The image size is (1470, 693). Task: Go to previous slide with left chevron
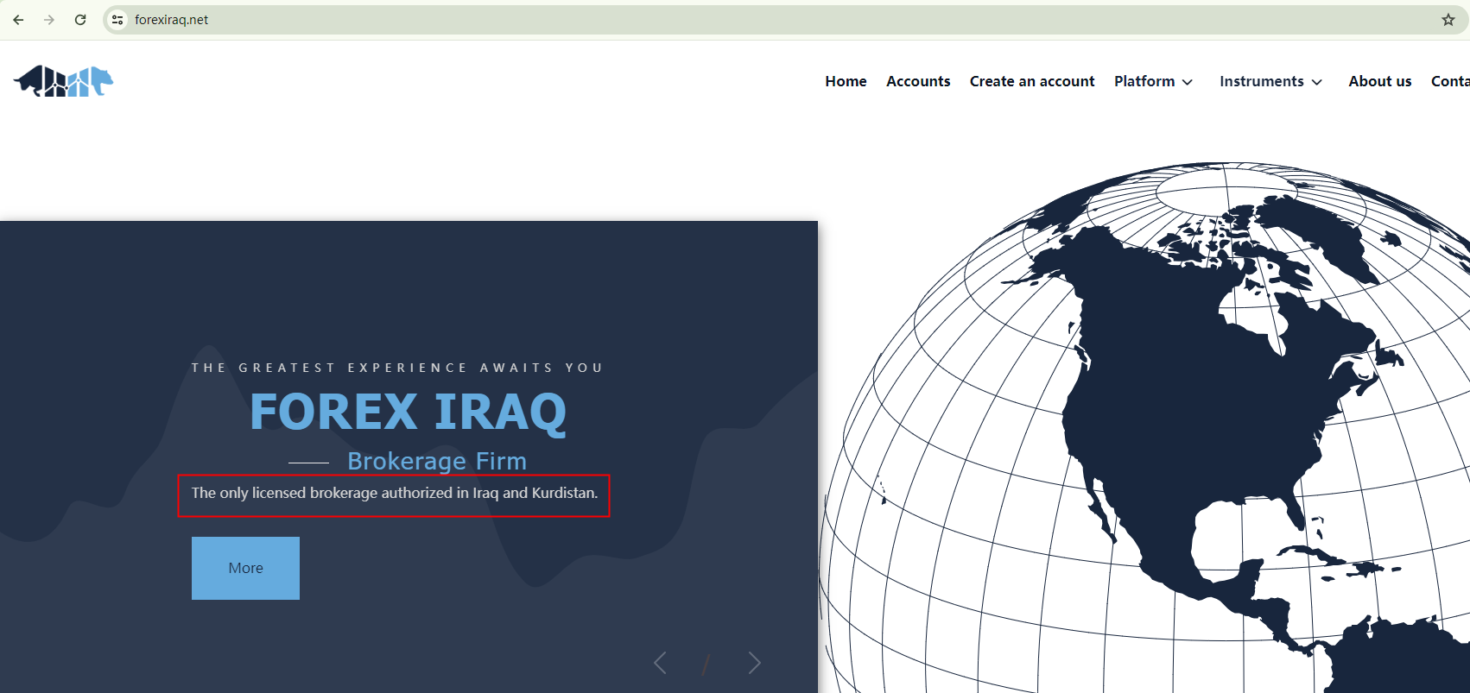661,663
